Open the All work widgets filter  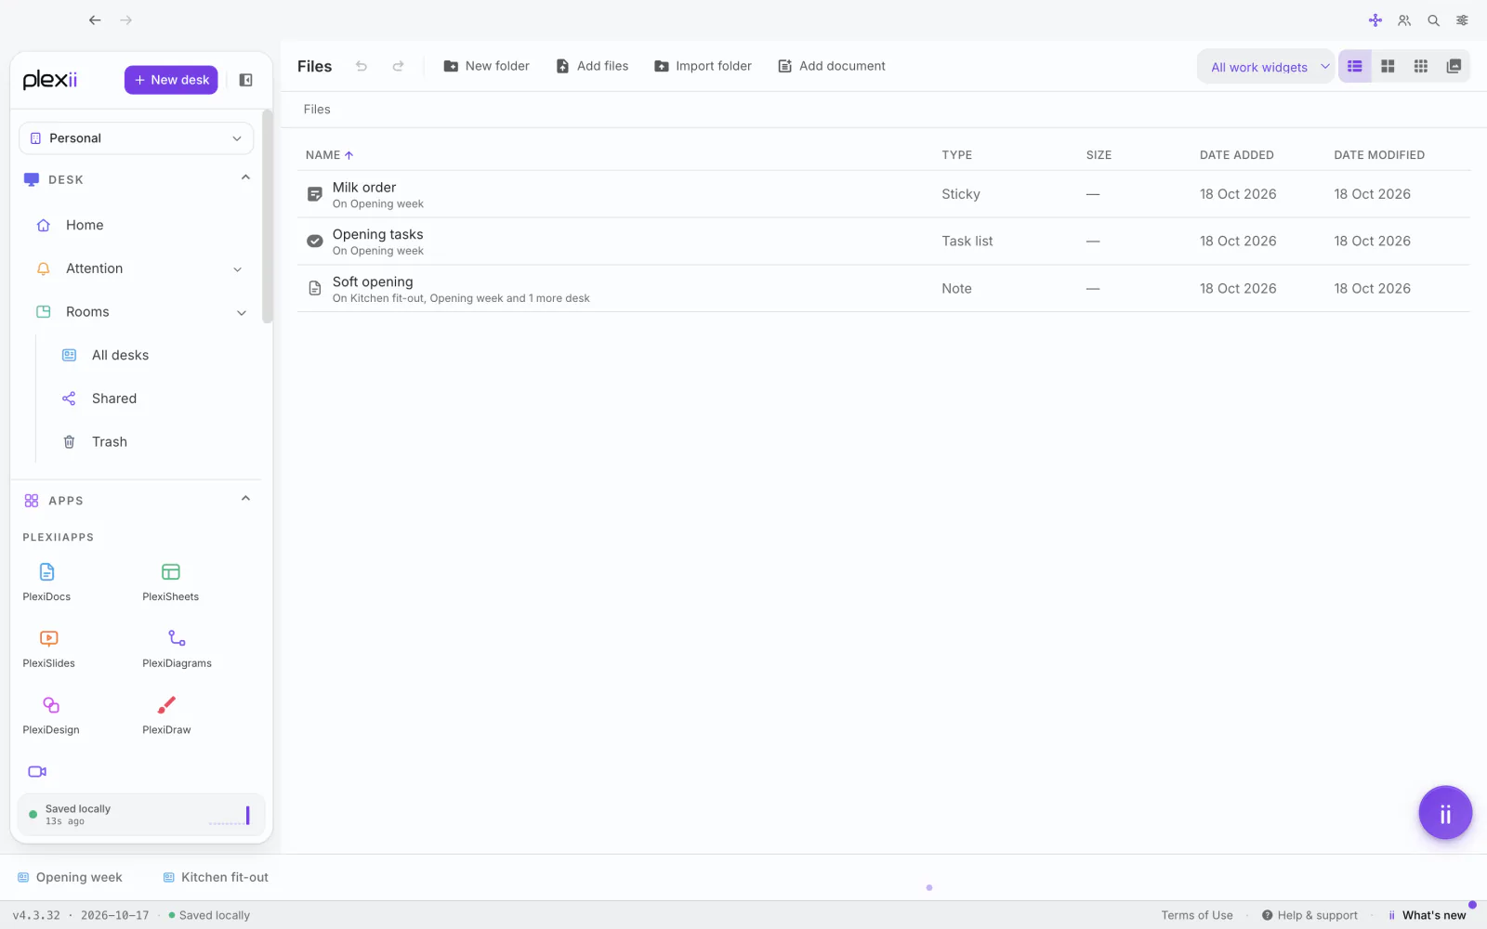[x=1266, y=67]
